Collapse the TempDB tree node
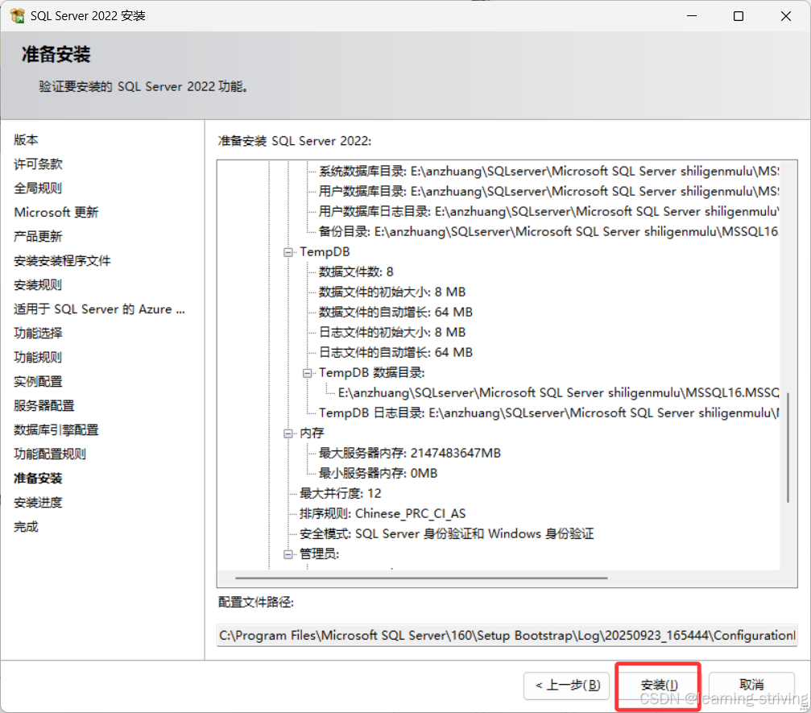811x713 pixels. click(288, 252)
